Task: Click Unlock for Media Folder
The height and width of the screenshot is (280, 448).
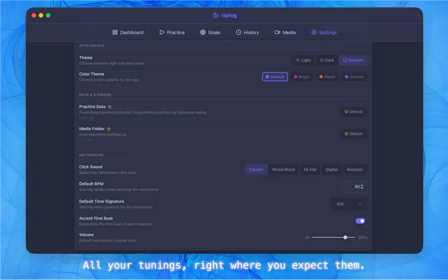Action: 354,134
